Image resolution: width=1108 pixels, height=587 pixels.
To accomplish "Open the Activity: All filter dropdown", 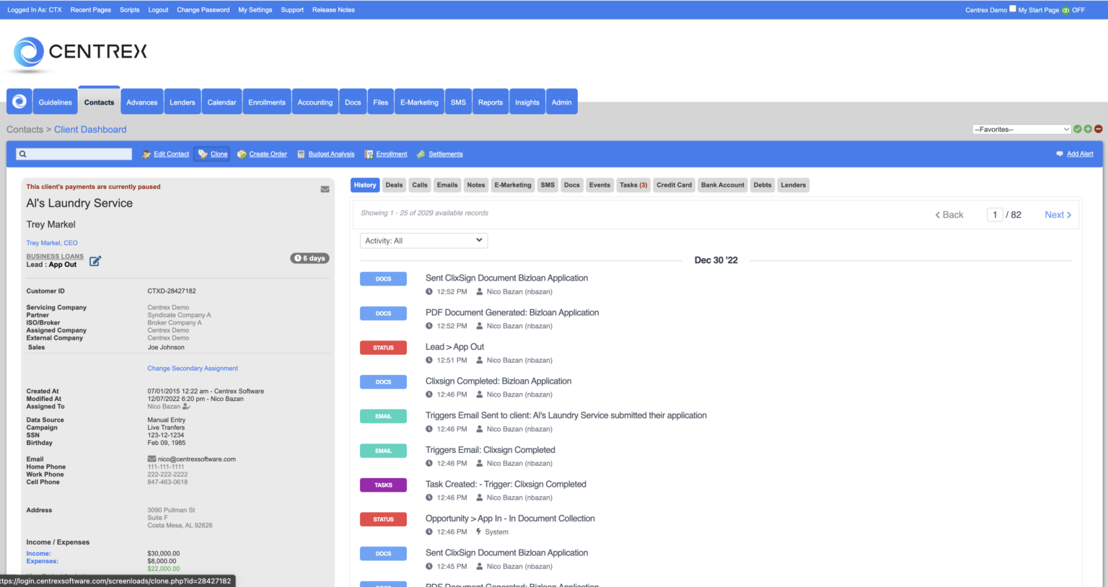I will 423,240.
